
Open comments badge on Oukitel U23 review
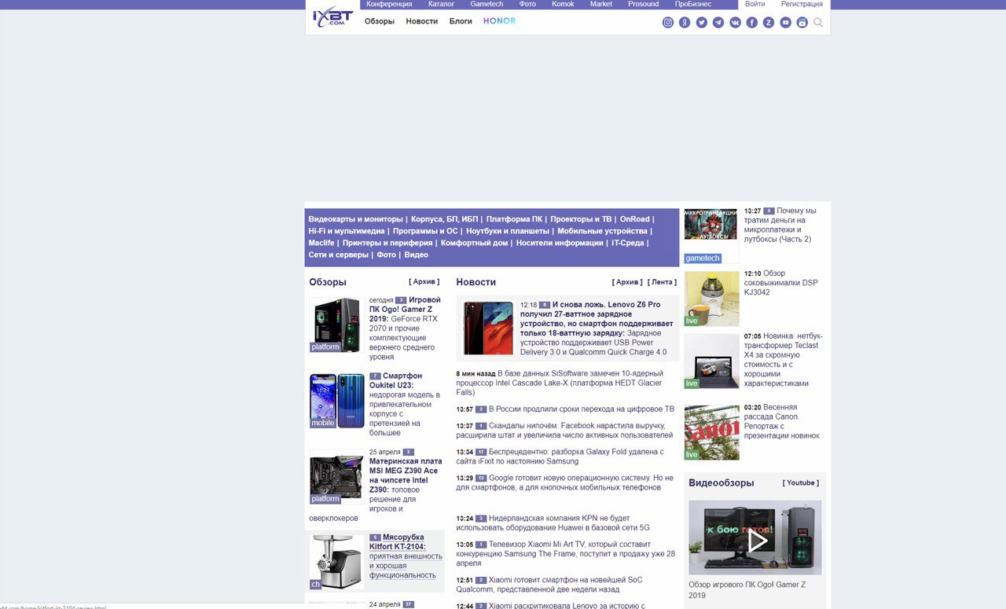click(375, 376)
